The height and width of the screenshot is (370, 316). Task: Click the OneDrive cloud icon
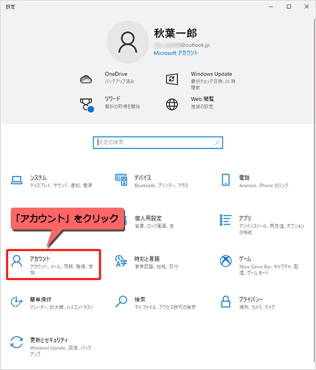[x=86, y=80]
